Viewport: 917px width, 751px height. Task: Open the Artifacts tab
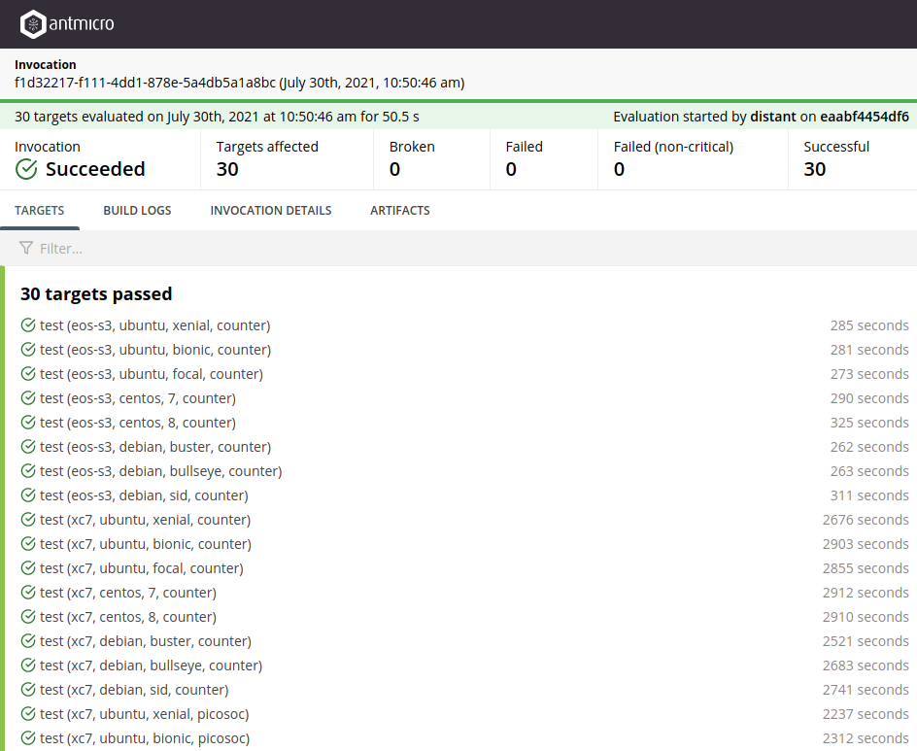pyautogui.click(x=399, y=211)
